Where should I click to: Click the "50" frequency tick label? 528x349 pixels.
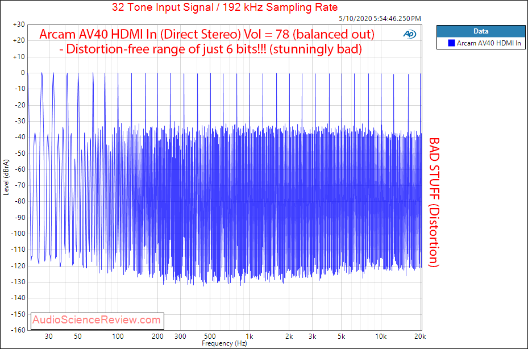pyautogui.click(x=78, y=336)
